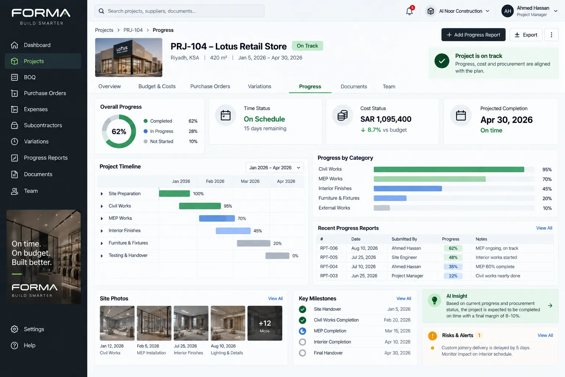This screenshot has height=377, width=565.
Task: Expand the Site Preparation timeline row
Action: click(x=102, y=194)
